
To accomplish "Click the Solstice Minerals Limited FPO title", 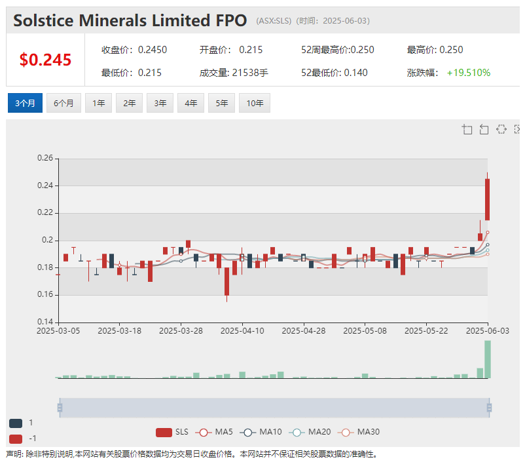I will 130,21.
